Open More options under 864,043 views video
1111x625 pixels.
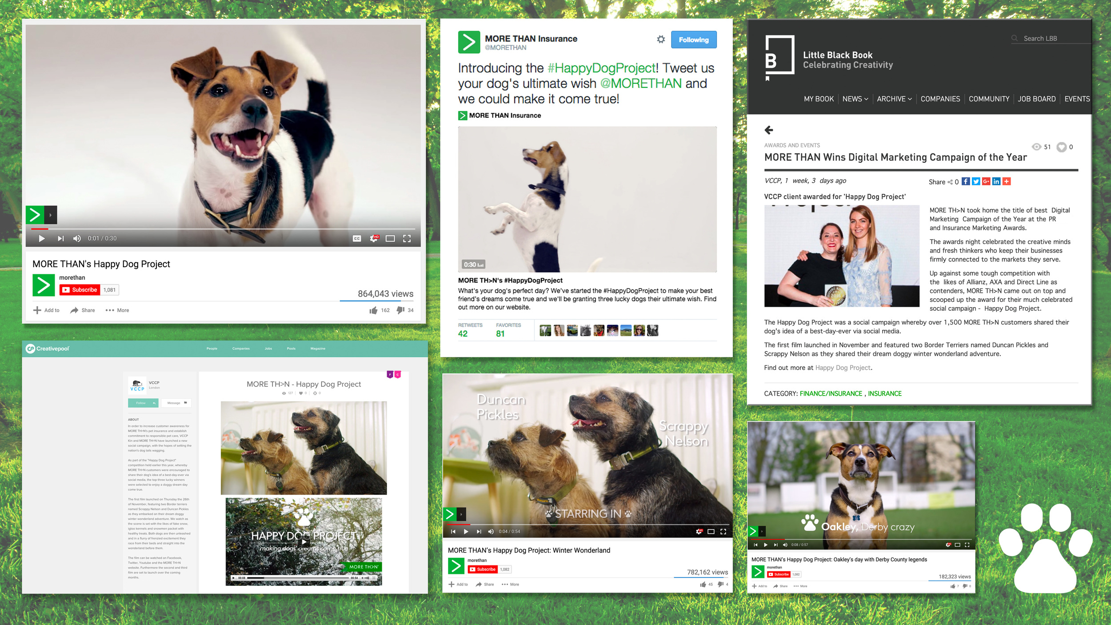click(x=117, y=310)
